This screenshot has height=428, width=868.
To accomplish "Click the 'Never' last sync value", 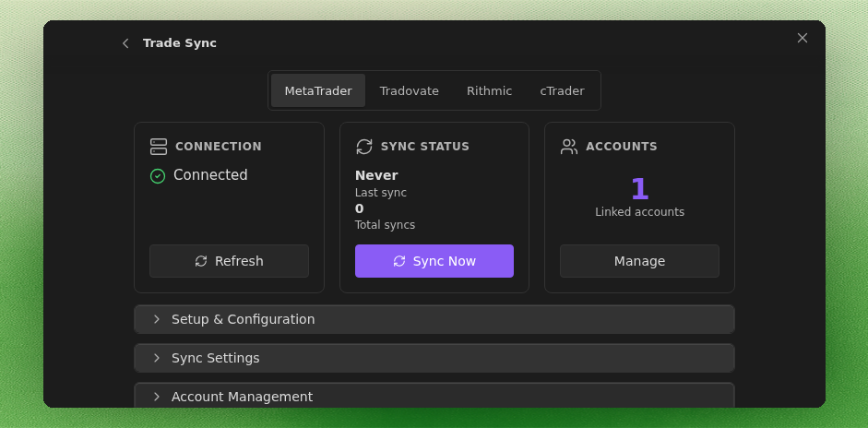I will (x=376, y=175).
